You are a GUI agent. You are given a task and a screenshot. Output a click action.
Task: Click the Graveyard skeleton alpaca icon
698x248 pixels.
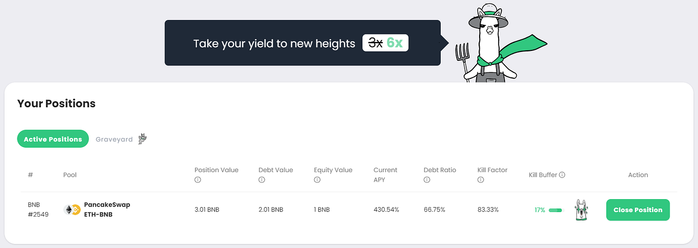click(x=143, y=139)
